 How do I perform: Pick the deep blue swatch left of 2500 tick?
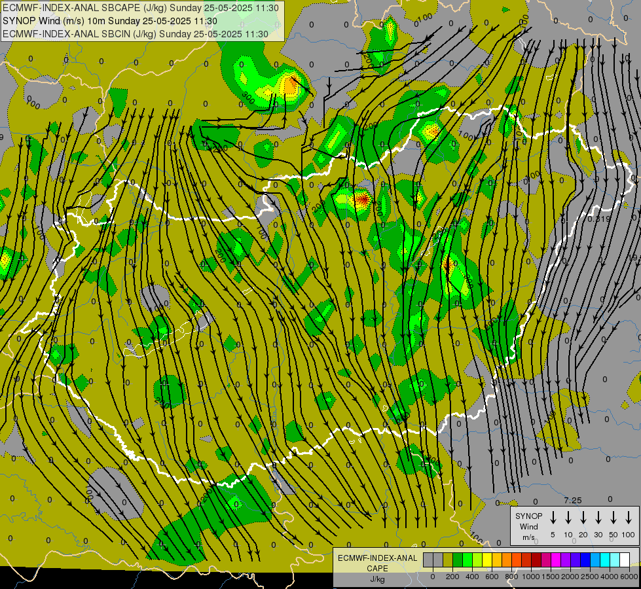(x=585, y=560)
